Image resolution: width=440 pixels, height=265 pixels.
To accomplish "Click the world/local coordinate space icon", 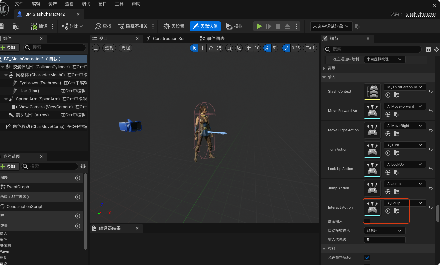I will point(229,48).
